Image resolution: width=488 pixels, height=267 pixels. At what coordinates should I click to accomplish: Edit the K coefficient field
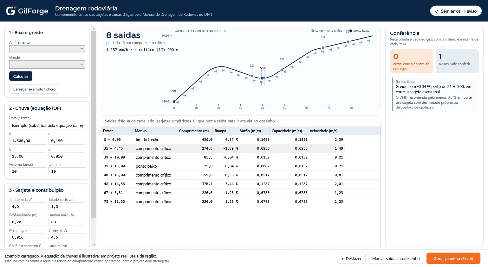pyautogui.click(x=28, y=141)
